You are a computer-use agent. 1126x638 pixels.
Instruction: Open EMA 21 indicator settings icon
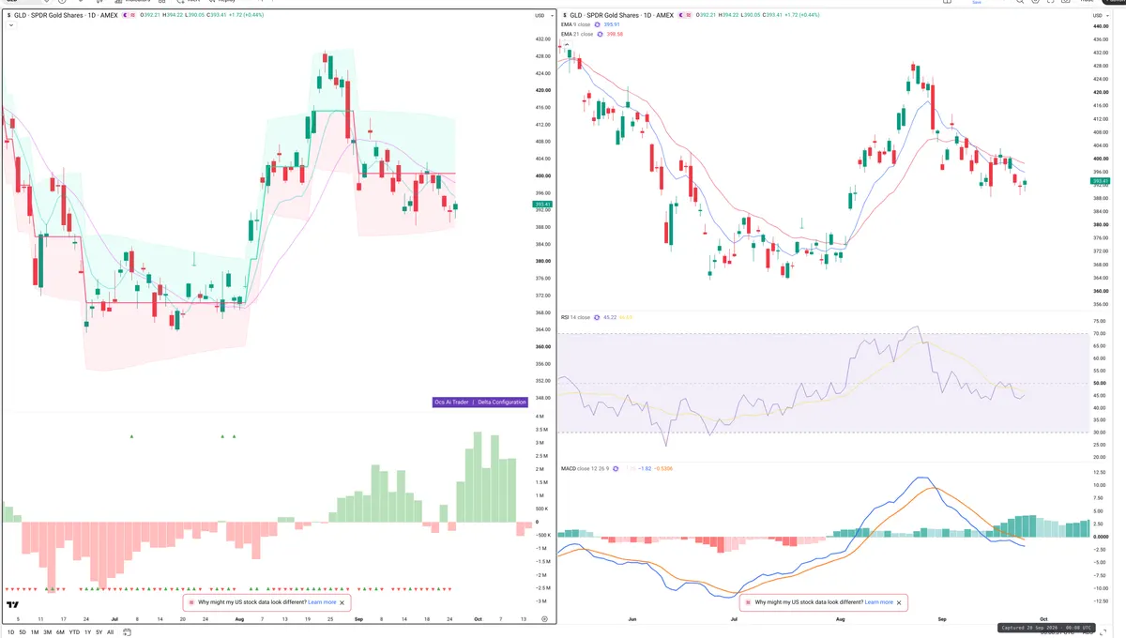pyautogui.click(x=601, y=34)
